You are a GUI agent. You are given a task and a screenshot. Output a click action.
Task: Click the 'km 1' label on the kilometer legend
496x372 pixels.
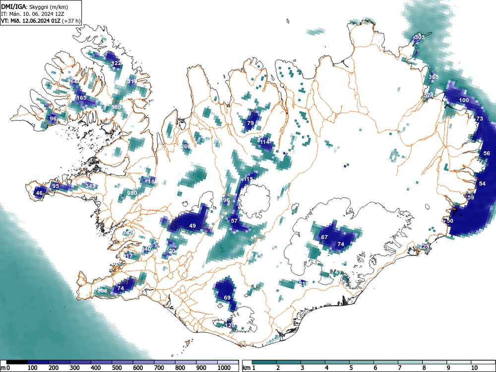248,368
